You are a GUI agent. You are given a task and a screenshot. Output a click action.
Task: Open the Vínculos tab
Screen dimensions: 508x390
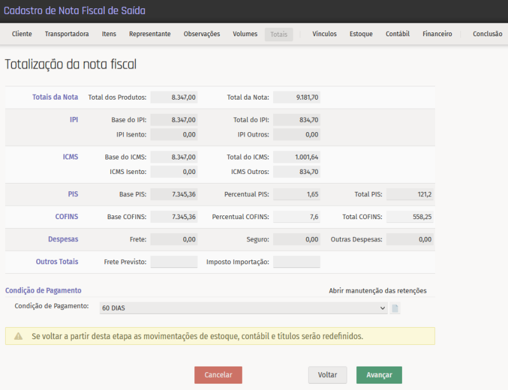tap(324, 34)
